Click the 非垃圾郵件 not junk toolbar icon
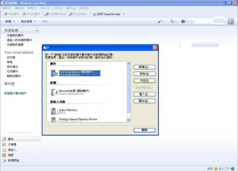The height and width of the screenshot is (171, 238). pos(24,14)
